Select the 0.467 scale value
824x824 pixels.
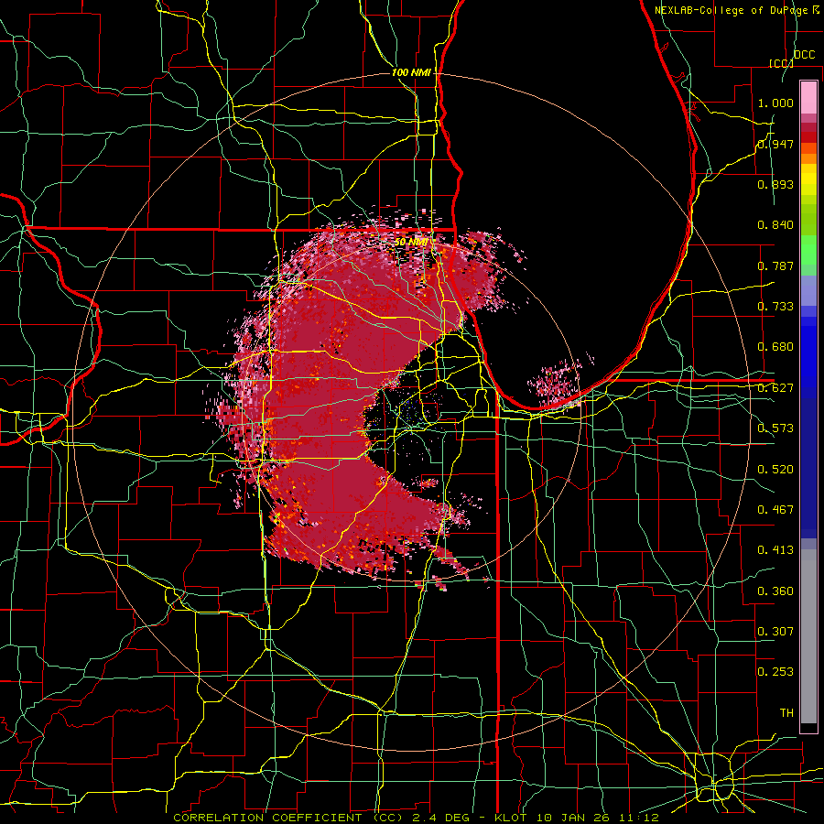click(x=775, y=509)
